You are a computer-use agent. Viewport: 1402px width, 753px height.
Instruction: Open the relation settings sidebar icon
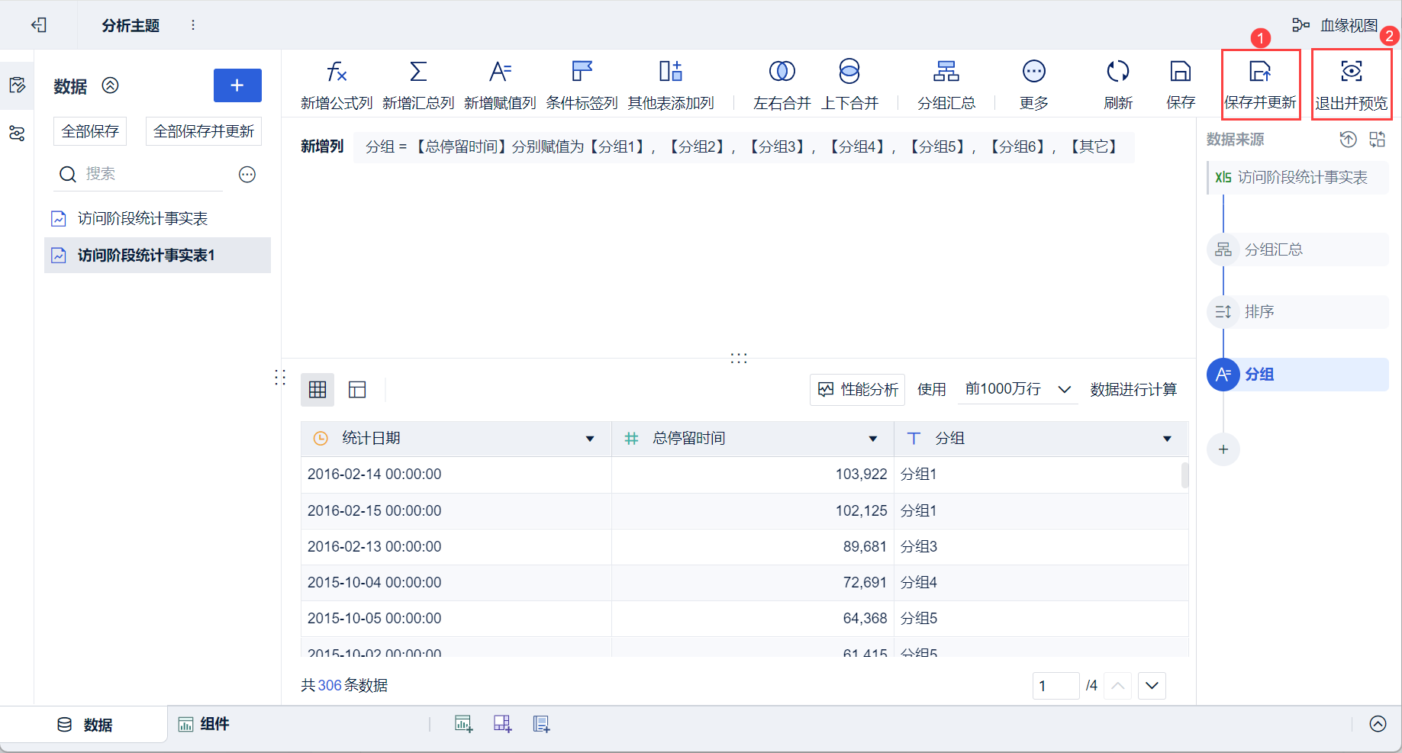[x=17, y=134]
